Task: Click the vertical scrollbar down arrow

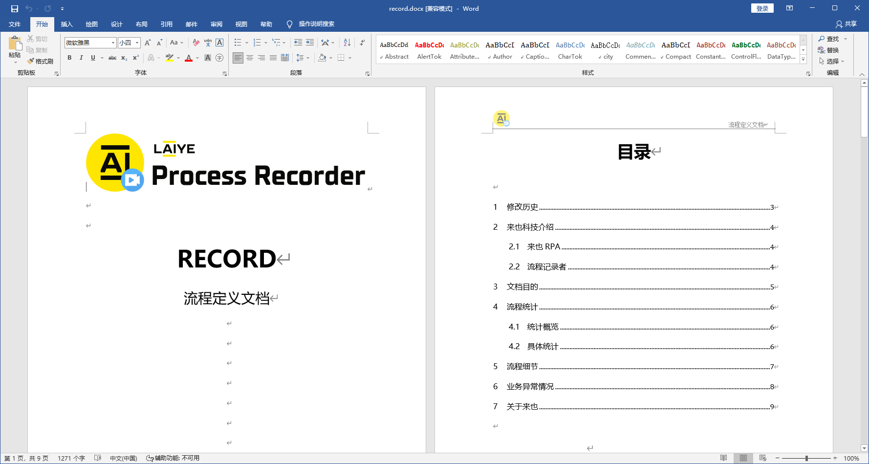Action: pyautogui.click(x=864, y=448)
